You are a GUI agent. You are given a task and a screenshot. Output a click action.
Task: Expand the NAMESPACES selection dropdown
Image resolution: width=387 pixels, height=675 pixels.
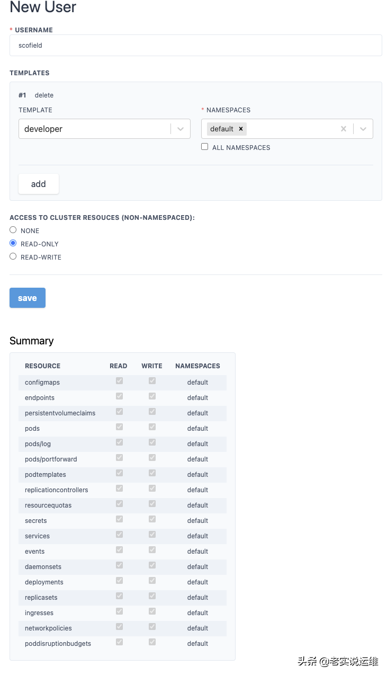[363, 129]
